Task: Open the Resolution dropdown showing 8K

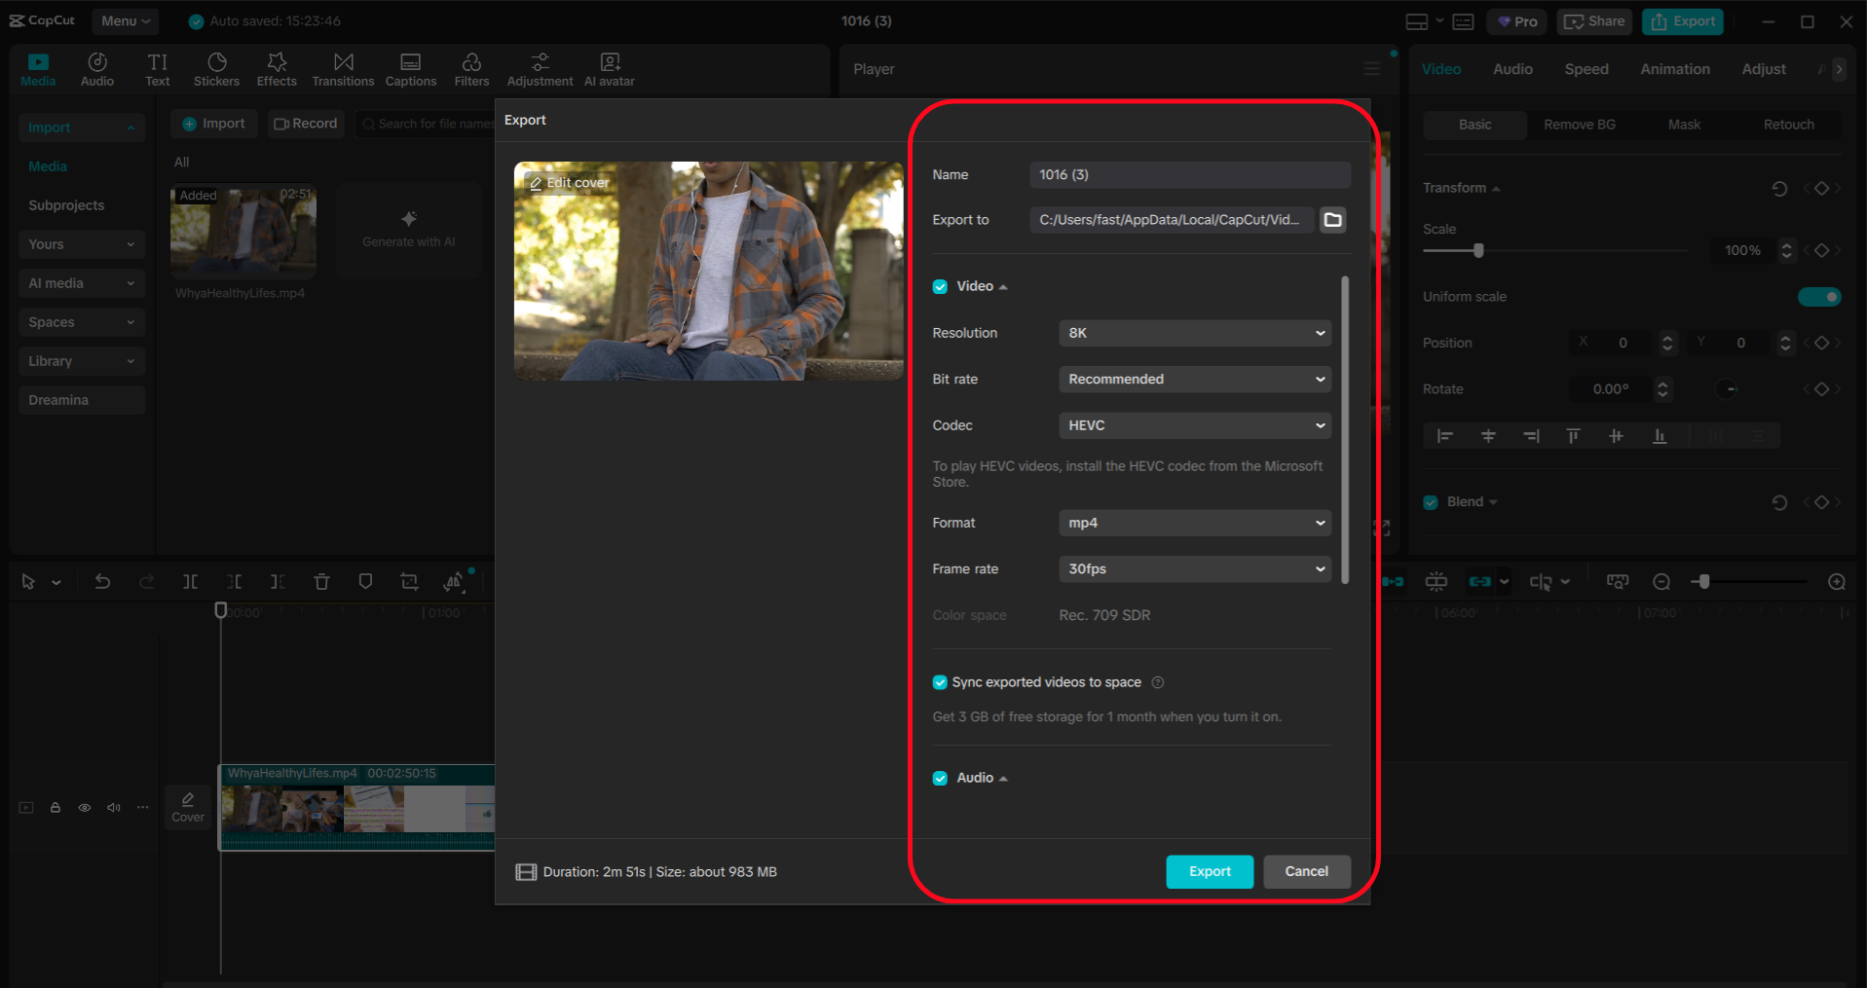Action: (1193, 332)
